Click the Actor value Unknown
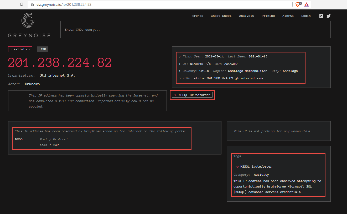The width and height of the screenshot is (347, 214). pos(32,84)
